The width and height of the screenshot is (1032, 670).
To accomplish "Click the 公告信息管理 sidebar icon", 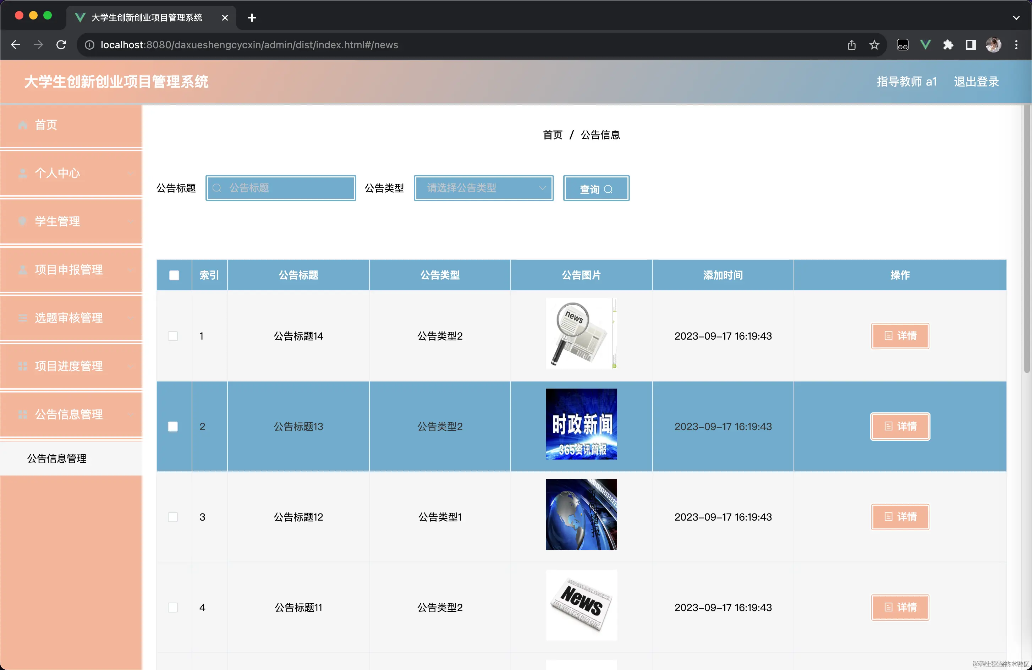I will pos(23,414).
